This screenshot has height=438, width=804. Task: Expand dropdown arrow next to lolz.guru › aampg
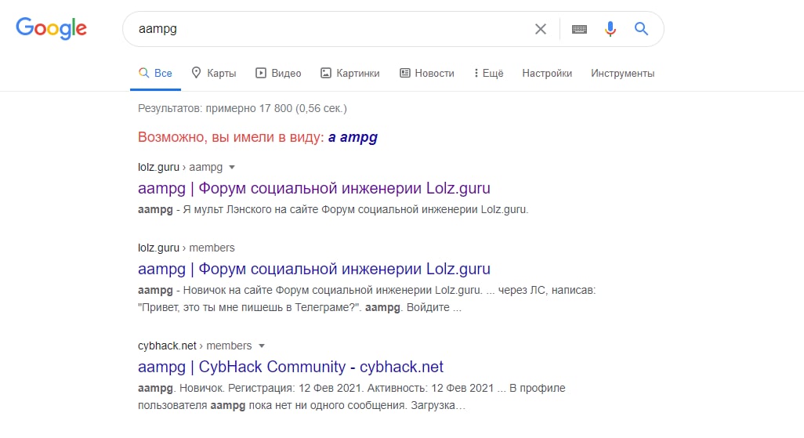pos(232,167)
